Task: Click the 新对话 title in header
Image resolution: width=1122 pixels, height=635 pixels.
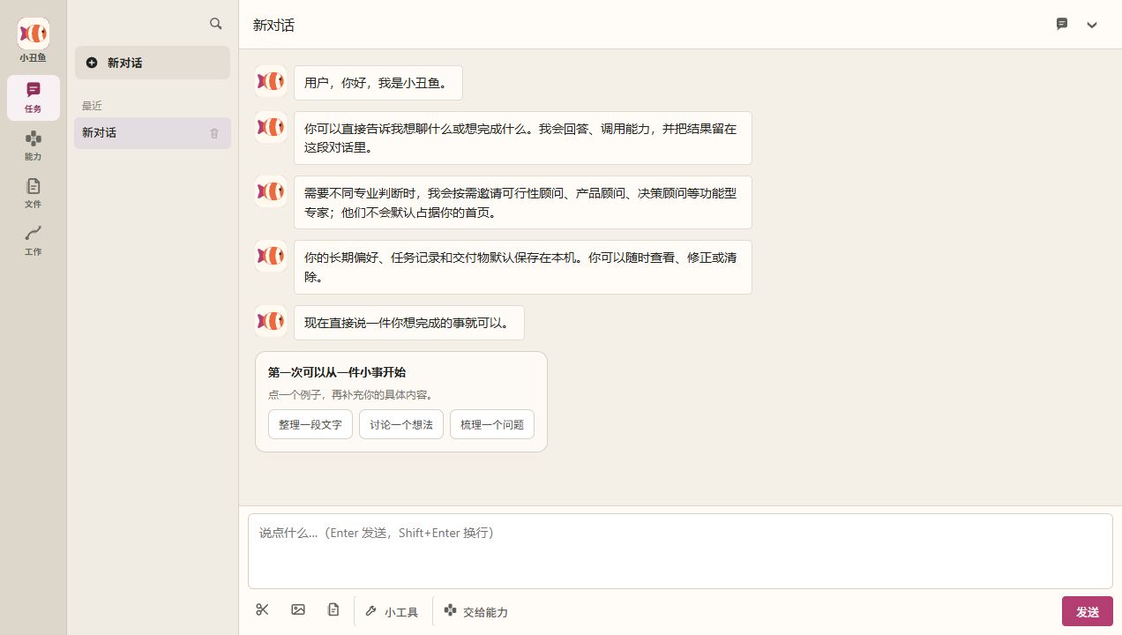Action: coord(273,25)
